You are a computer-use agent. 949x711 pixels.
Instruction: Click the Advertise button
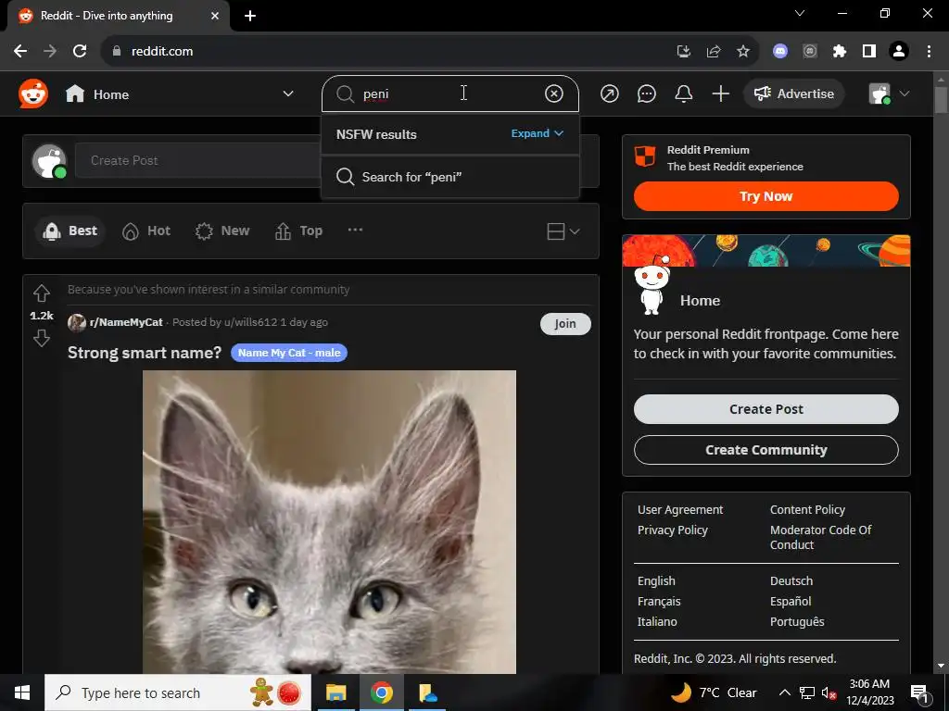pyautogui.click(x=794, y=94)
